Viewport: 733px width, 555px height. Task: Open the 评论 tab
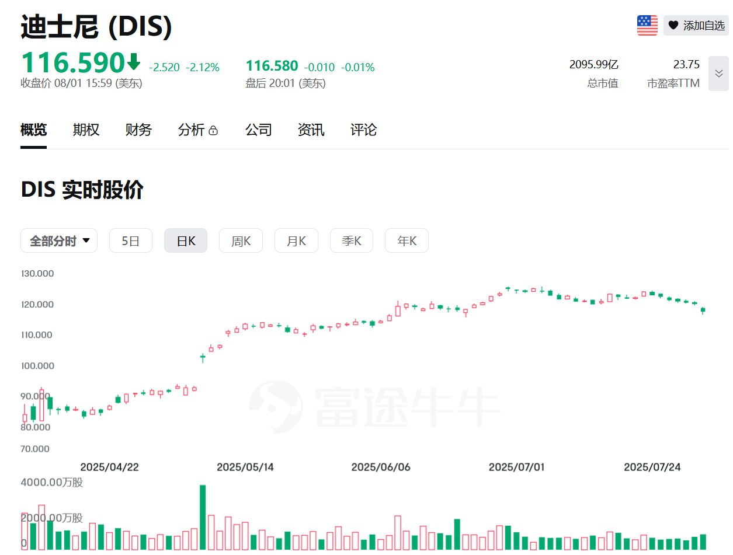pyautogui.click(x=364, y=130)
